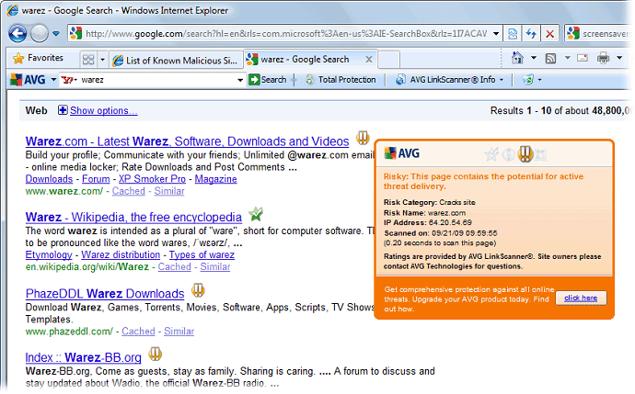Select the 'warez - Google Search' tab
Image resolution: width=635 pixels, height=394 pixels.
click(x=304, y=60)
